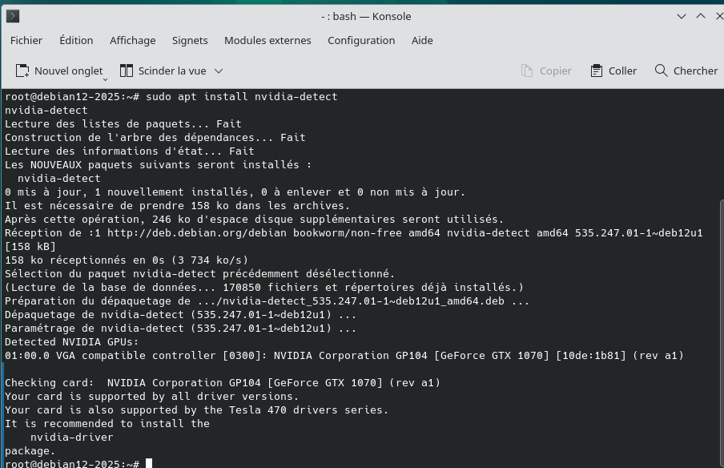Click the 'Sélection du paquet nvidia-detect' line
The height and width of the screenshot is (468, 724).
pos(200,274)
